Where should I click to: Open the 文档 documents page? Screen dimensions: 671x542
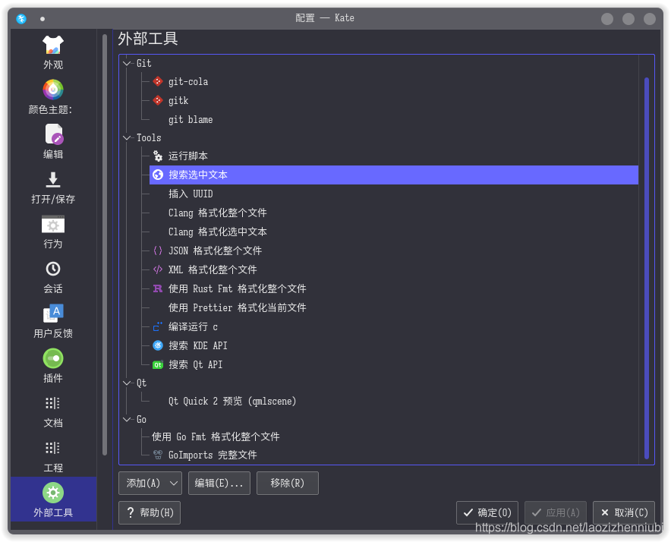(x=53, y=411)
